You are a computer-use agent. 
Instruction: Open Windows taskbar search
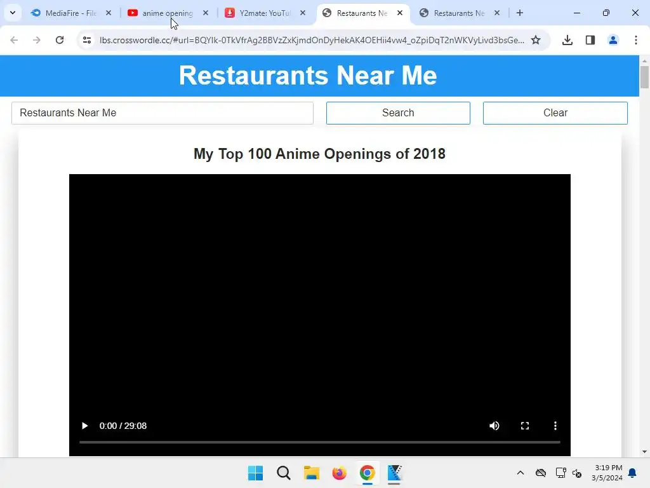[x=284, y=473]
